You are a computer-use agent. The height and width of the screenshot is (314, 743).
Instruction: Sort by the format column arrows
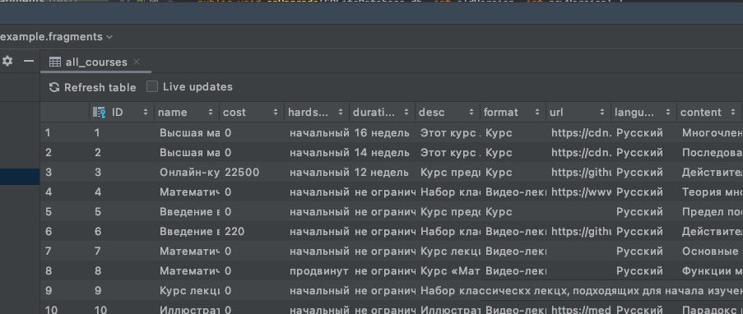(x=536, y=113)
